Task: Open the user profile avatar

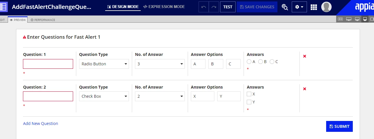Action: click(326, 7)
